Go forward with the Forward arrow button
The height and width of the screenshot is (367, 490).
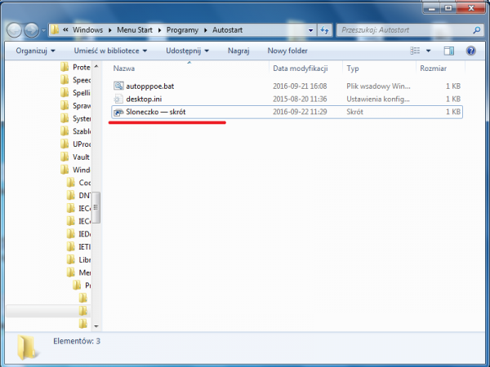tap(32, 30)
